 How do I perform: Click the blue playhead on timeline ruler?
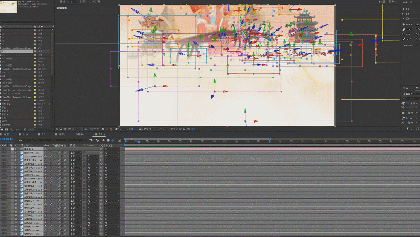tap(138, 141)
